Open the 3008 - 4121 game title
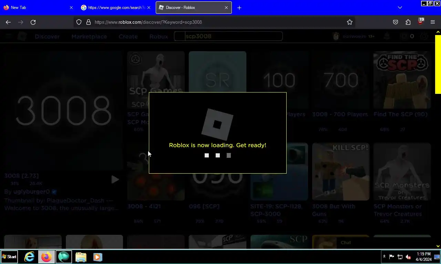 coord(144,206)
